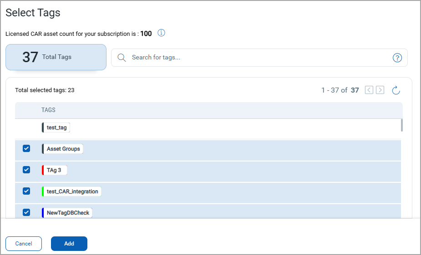Uncheck the Asset Groups tag checkbox
Image resolution: width=421 pixels, height=255 pixels.
(x=26, y=148)
